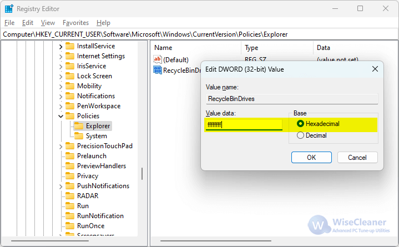This screenshot has width=399, height=247.
Task: Select the RADAR folder icon
Action: point(70,196)
